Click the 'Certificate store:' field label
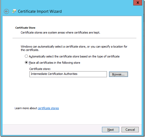 40,69
